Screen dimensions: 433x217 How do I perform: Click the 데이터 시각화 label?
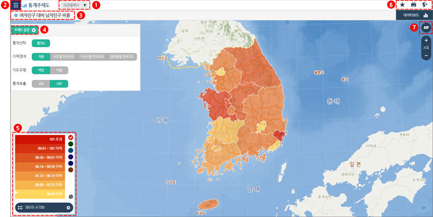click(x=35, y=208)
